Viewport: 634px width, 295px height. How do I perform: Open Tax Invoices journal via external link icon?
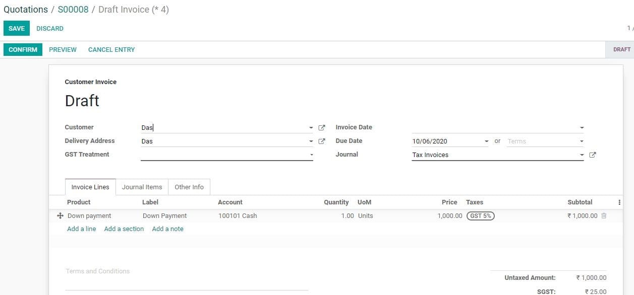[593, 155]
